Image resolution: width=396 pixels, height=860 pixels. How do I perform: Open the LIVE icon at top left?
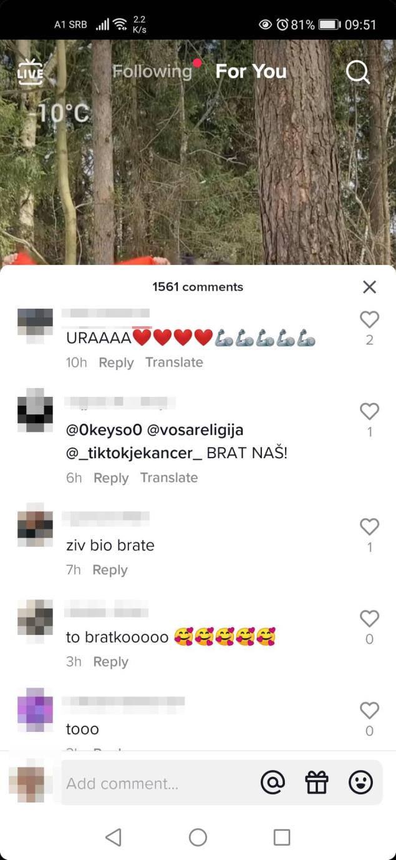30,72
